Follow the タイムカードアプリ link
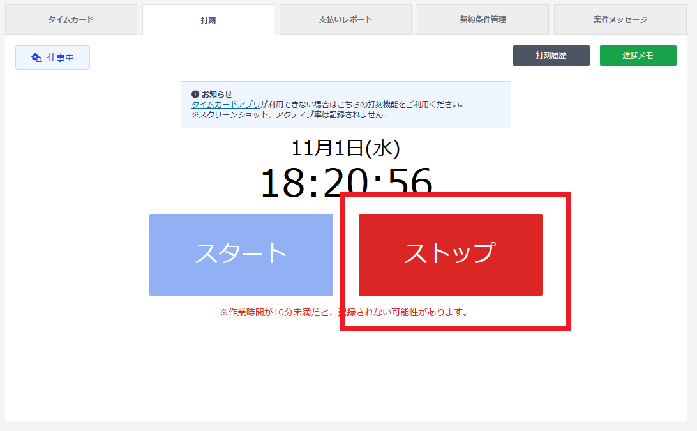 tap(225, 104)
